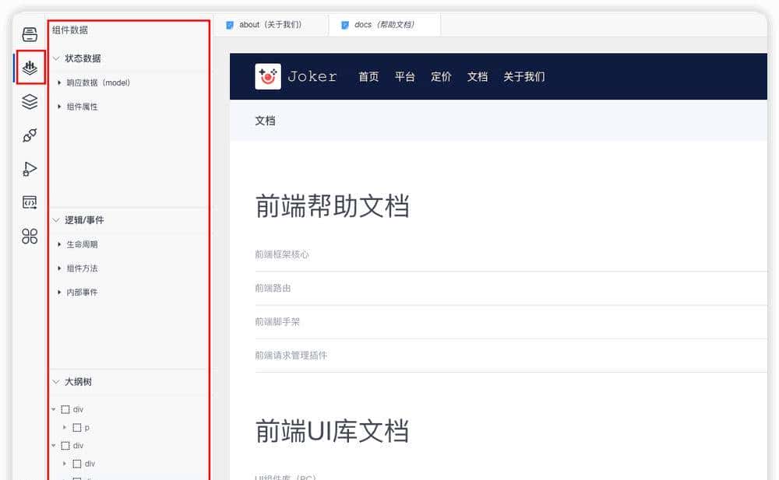The height and width of the screenshot is (480, 779).
Task: Toggle the checkbox of the nested div node
Action: (76, 463)
